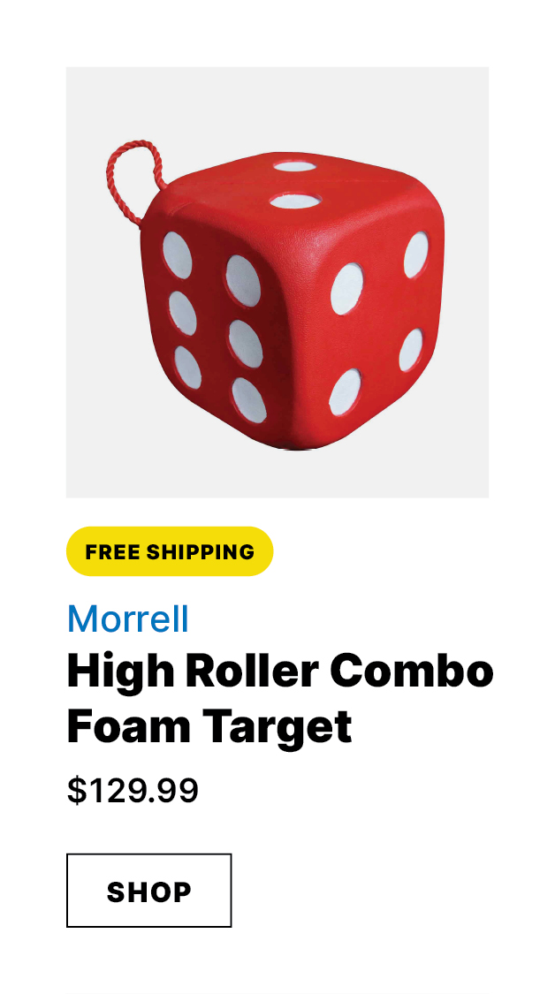The height and width of the screenshot is (994, 555).
Task: Click the top-left dot on the six-dot face
Action: [177, 254]
